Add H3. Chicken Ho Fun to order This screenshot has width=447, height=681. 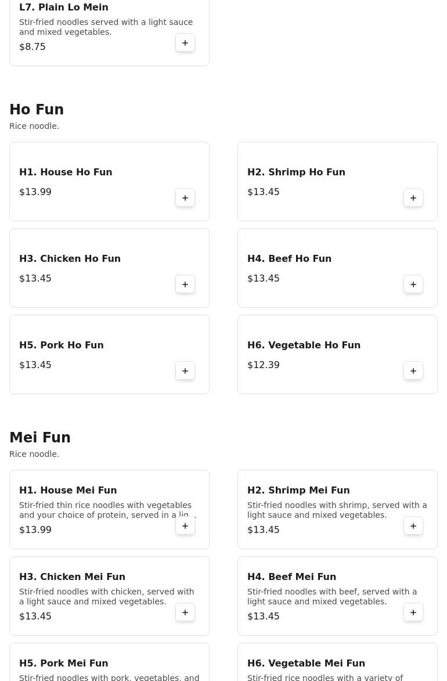[x=185, y=284]
